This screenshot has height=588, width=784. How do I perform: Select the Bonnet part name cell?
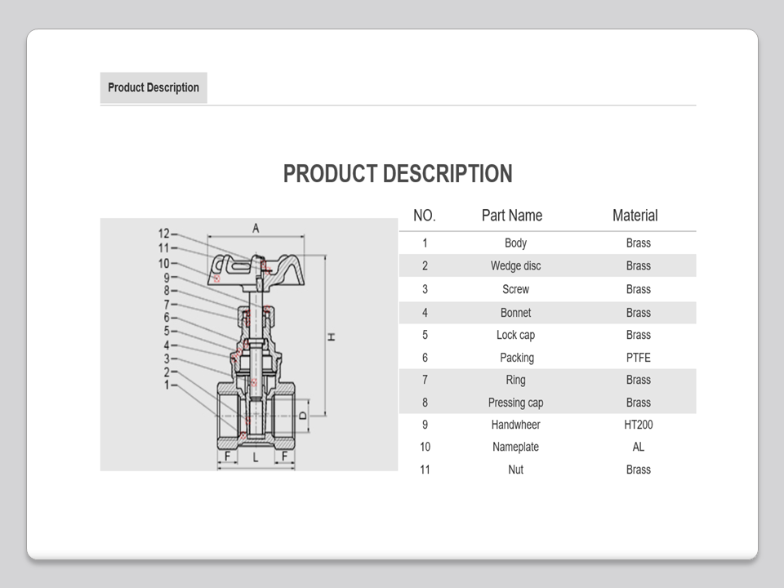click(x=515, y=313)
